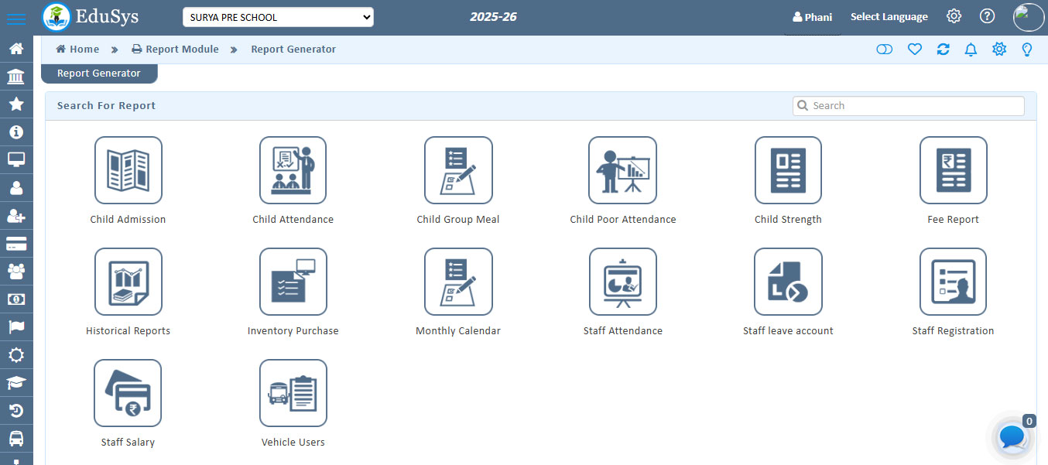The height and width of the screenshot is (465, 1048).
Task: Select the Staff leave account icon
Action: click(788, 282)
